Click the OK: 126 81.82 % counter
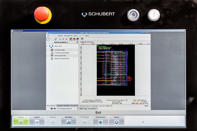The image size is (197, 131). tap(140, 100)
